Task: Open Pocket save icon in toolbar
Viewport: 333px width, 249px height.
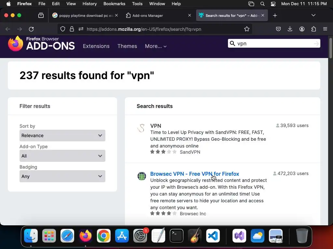Action: pyautogui.click(x=278, y=29)
